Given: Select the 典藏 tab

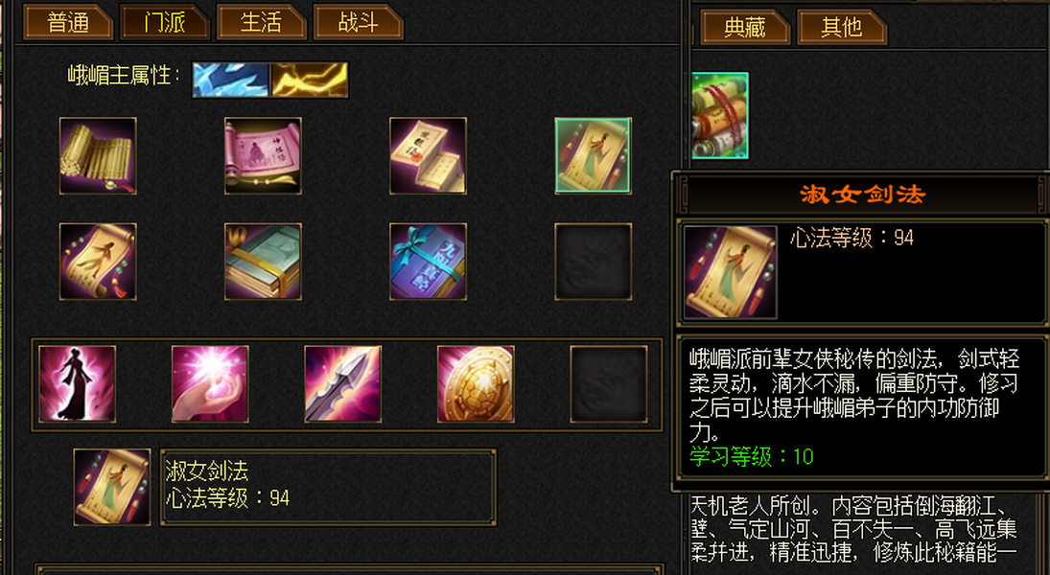Looking at the screenshot, I should pos(745,28).
